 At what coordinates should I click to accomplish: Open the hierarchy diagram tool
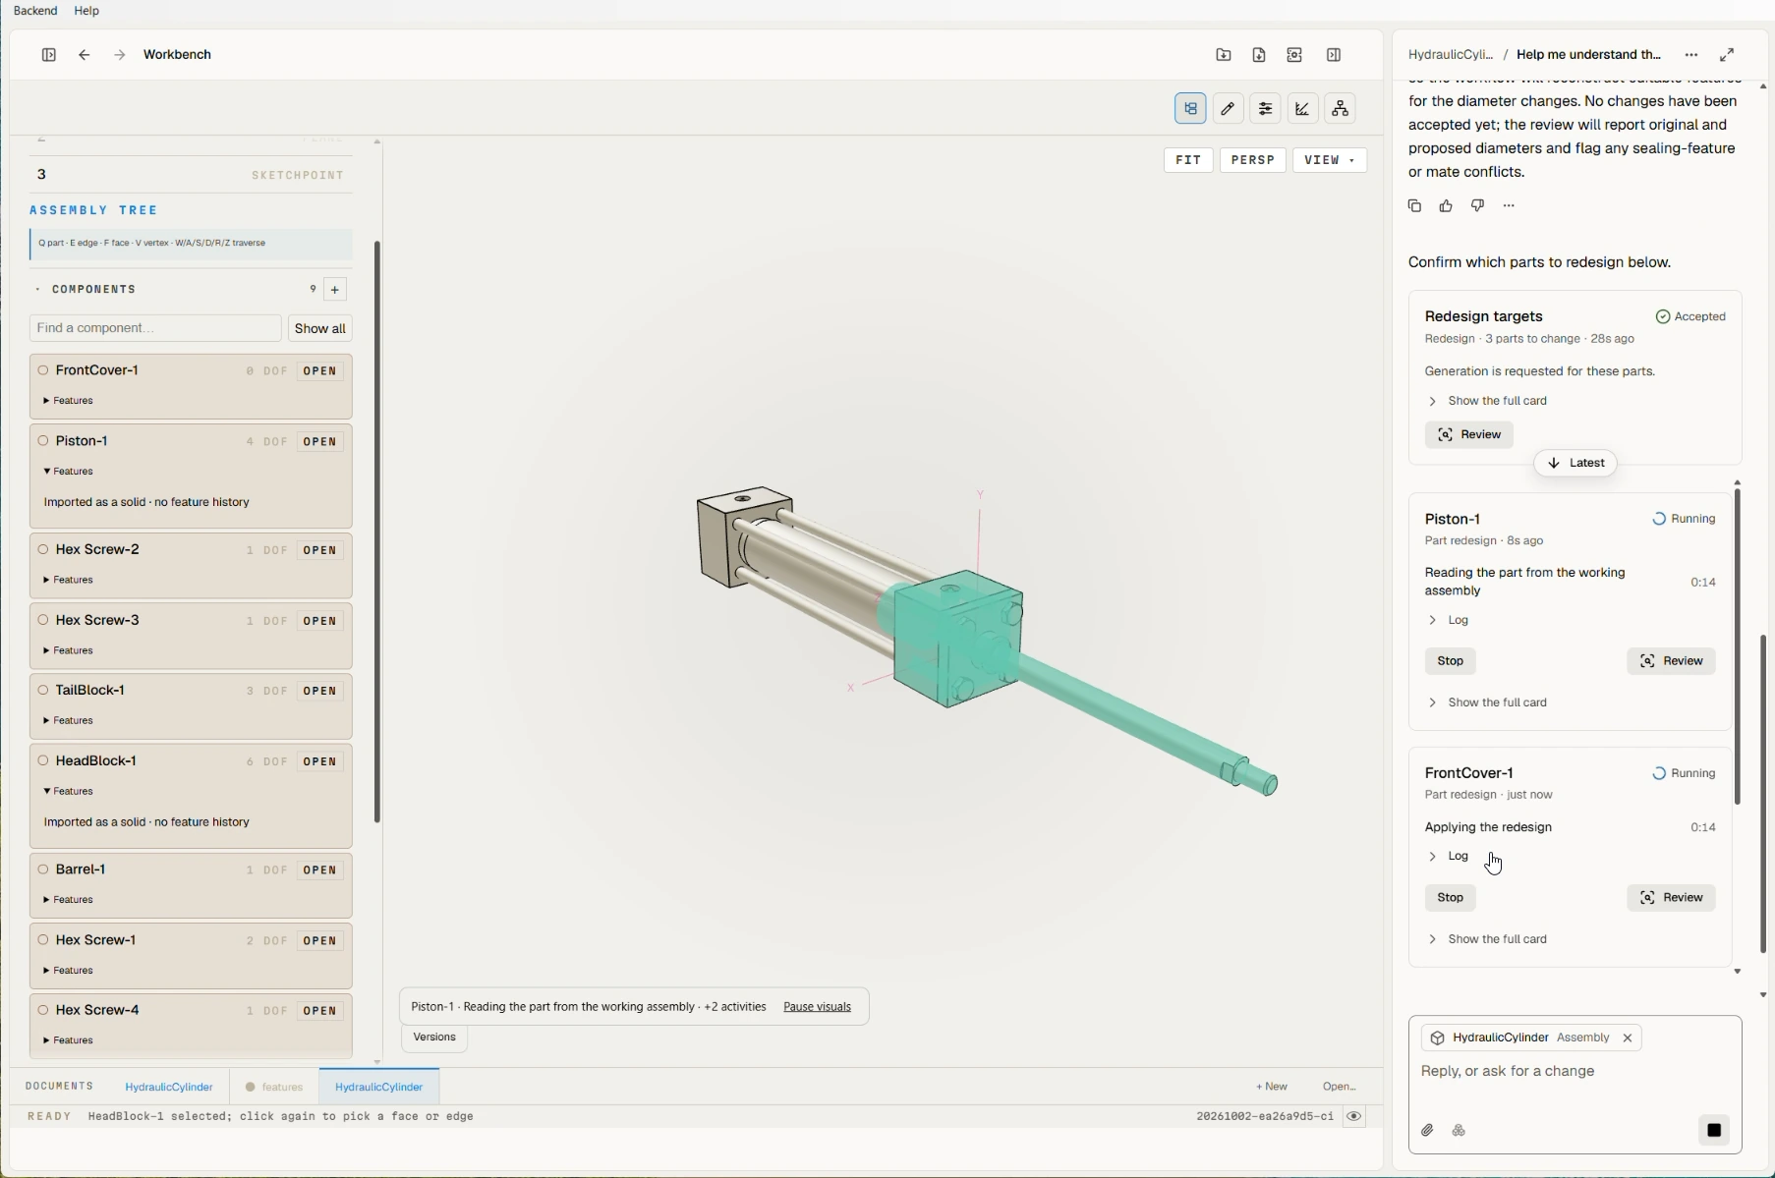click(1341, 109)
